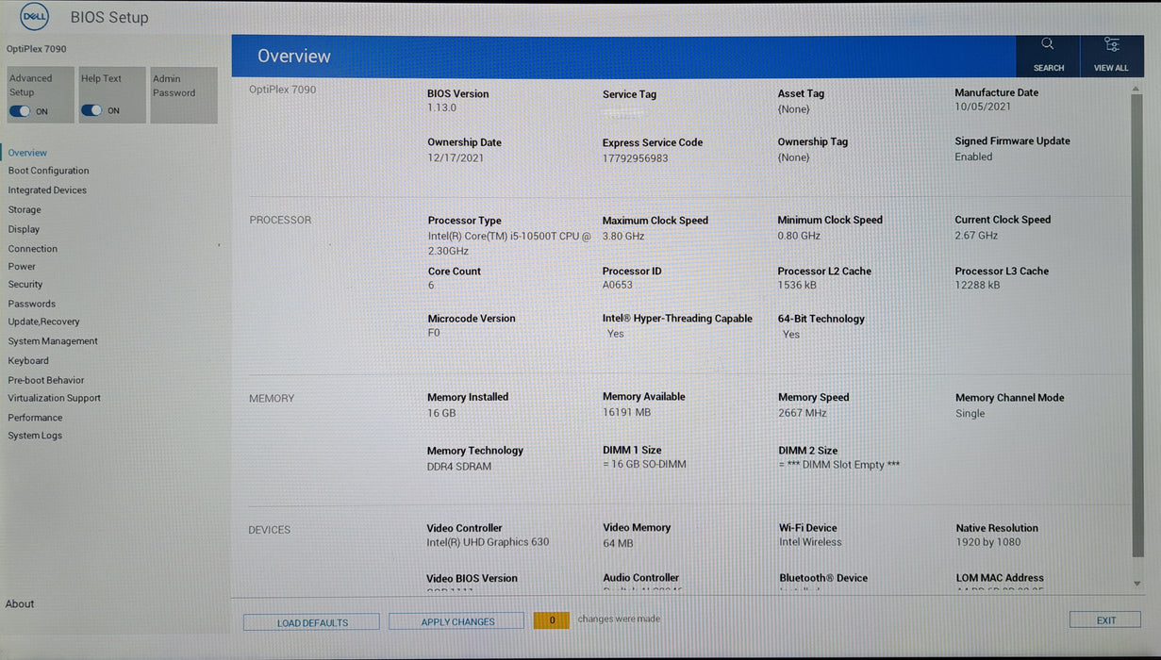The image size is (1161, 660).
Task: Click DIMM 2 Size slot empty text
Action: coord(839,465)
